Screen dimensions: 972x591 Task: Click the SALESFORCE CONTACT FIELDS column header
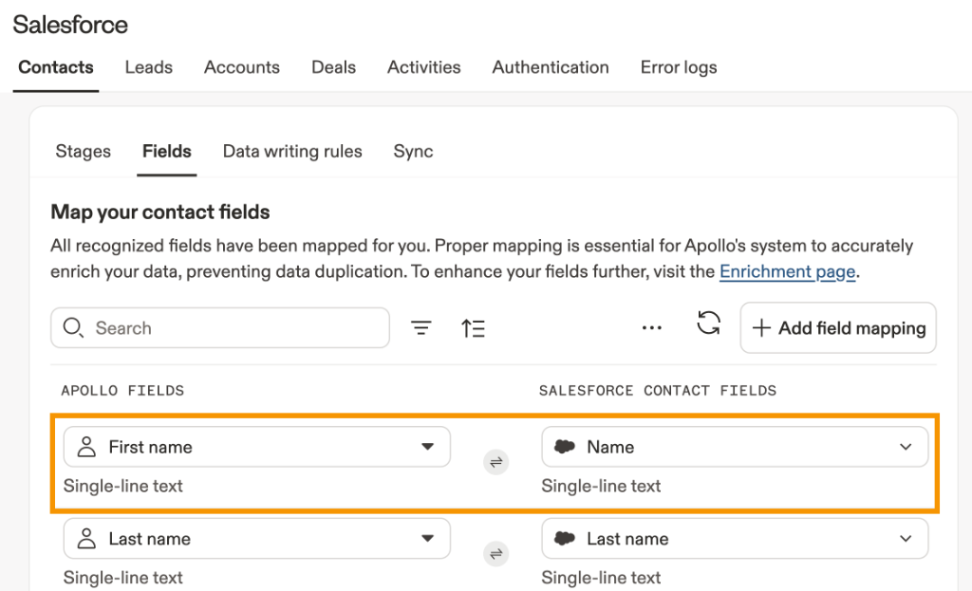point(657,390)
